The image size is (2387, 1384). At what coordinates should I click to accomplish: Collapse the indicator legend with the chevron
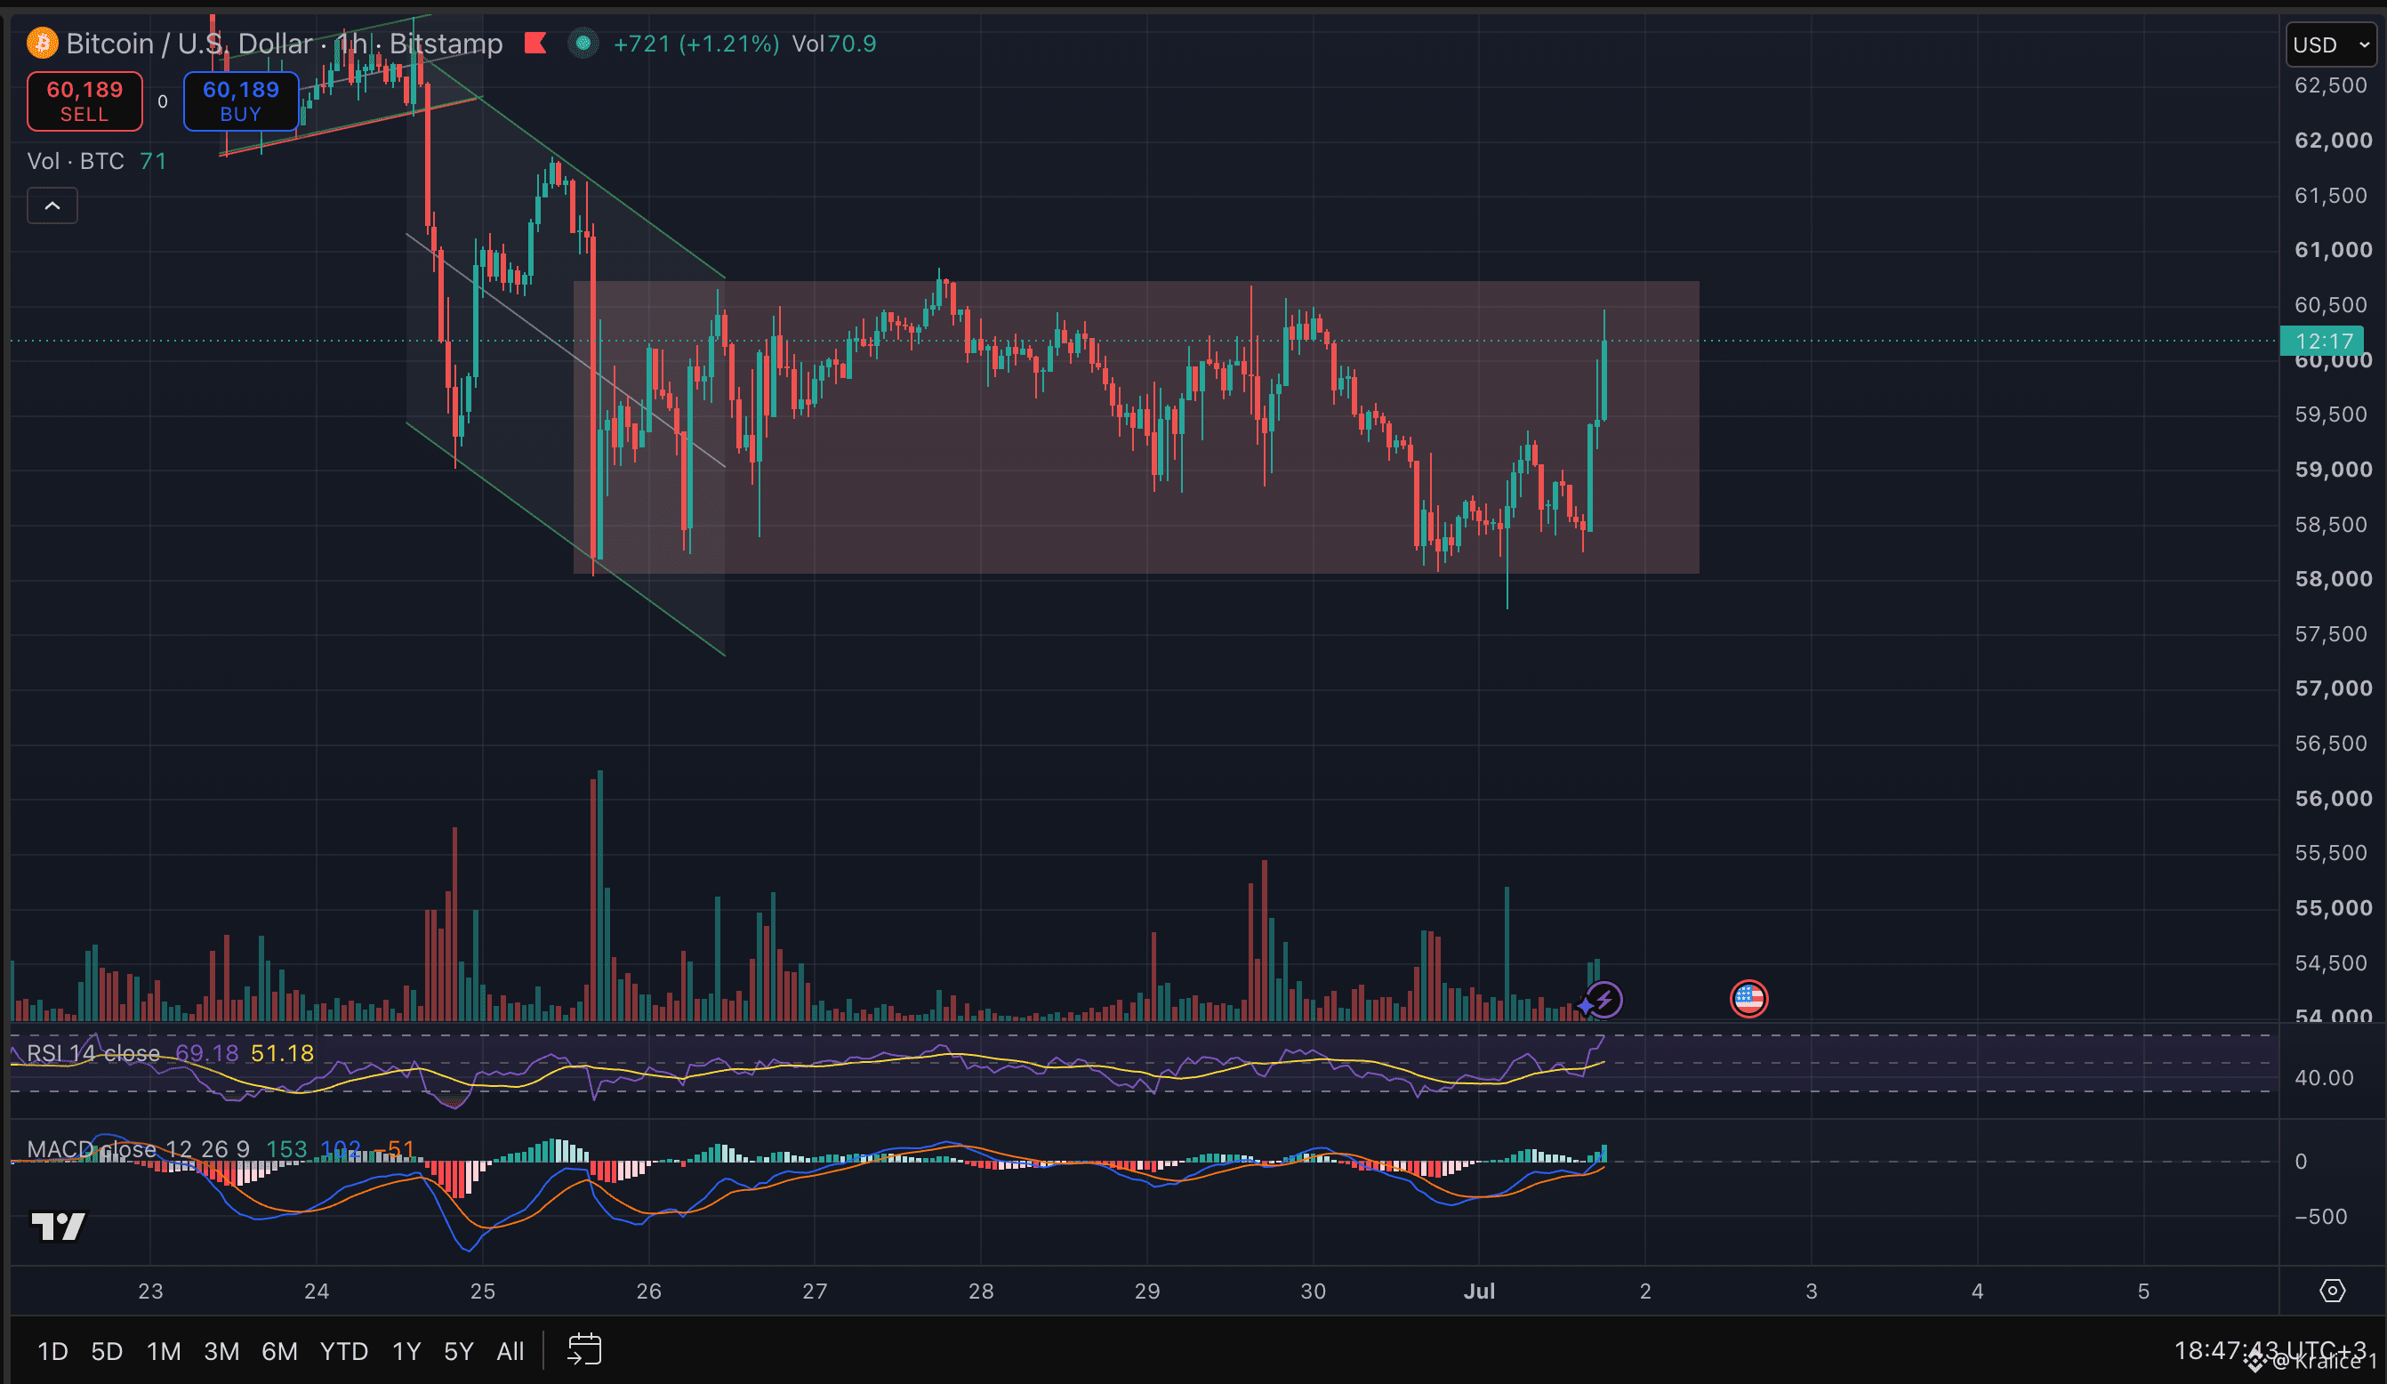52,205
